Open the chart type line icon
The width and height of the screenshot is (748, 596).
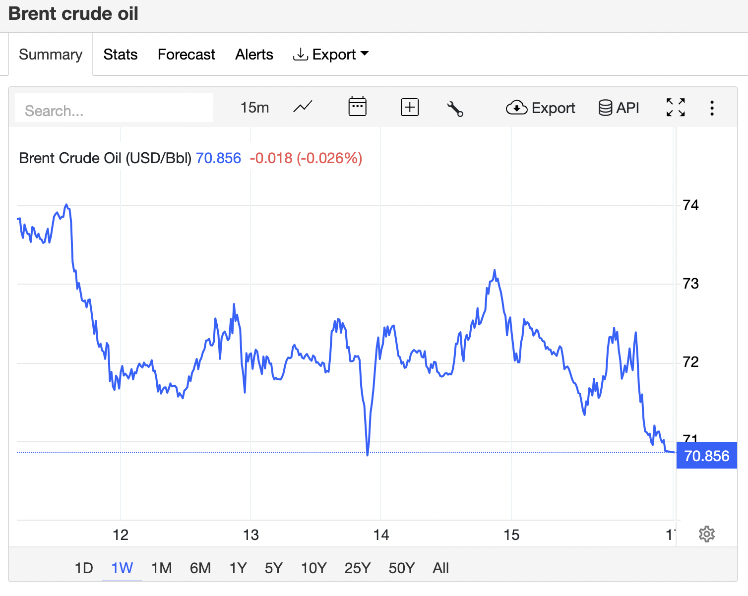point(303,107)
